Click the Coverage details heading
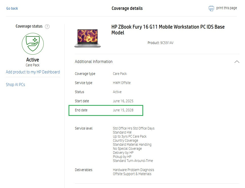 pyautogui.click(x=127, y=8)
